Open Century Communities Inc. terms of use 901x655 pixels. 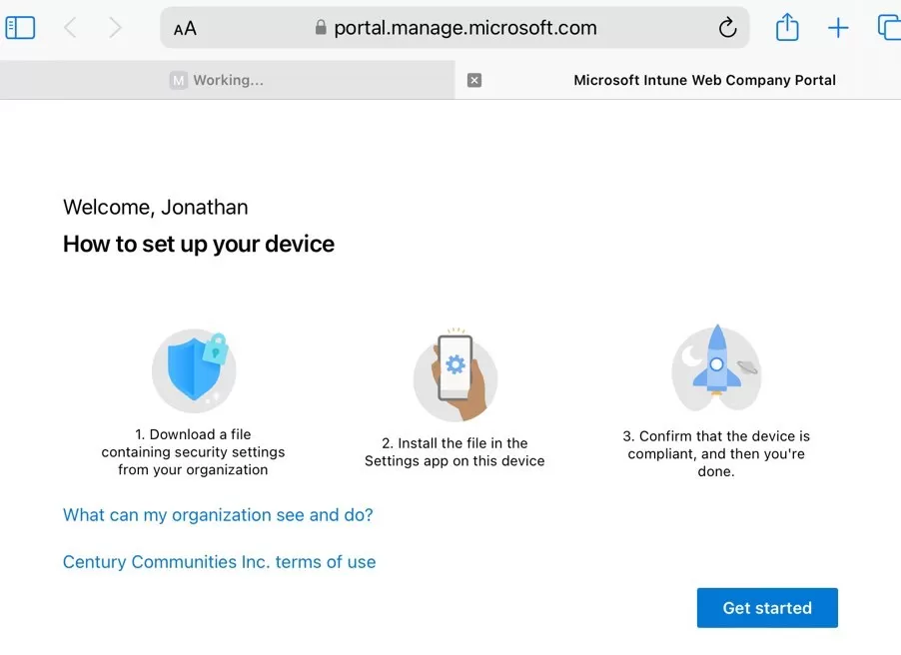coord(219,562)
